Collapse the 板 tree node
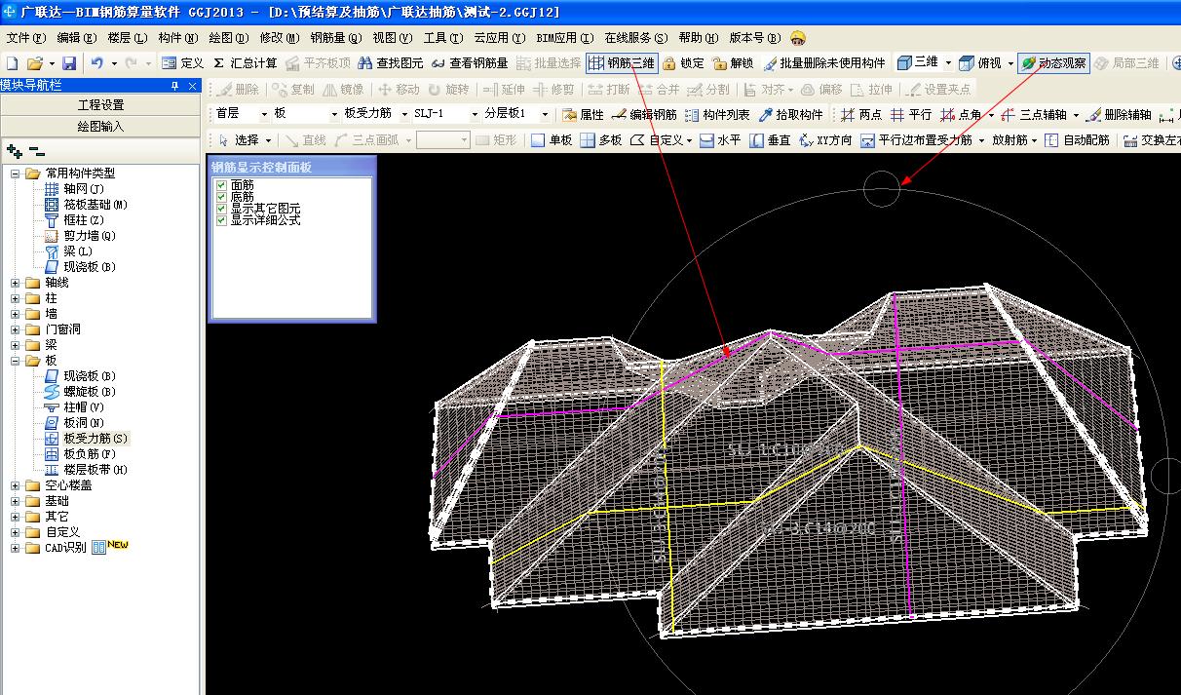 [16, 361]
